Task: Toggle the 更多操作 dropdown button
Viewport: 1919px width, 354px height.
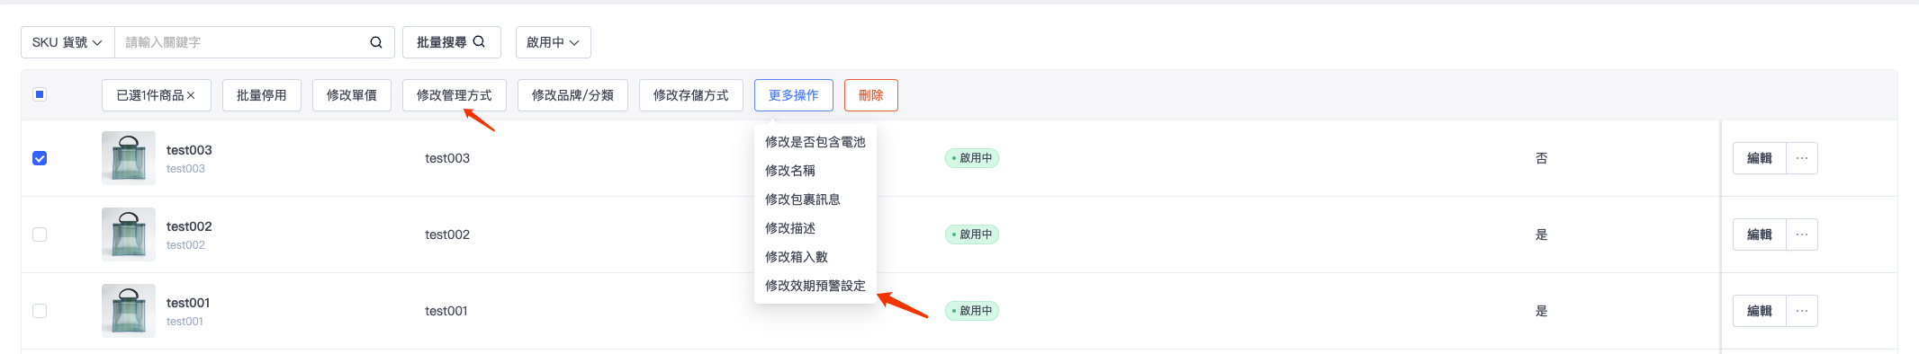Action: click(x=794, y=95)
